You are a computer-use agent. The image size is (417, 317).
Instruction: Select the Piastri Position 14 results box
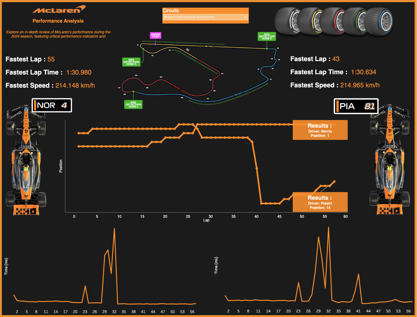(x=320, y=202)
